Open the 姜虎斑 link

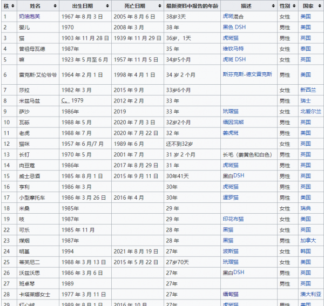click(x=231, y=133)
